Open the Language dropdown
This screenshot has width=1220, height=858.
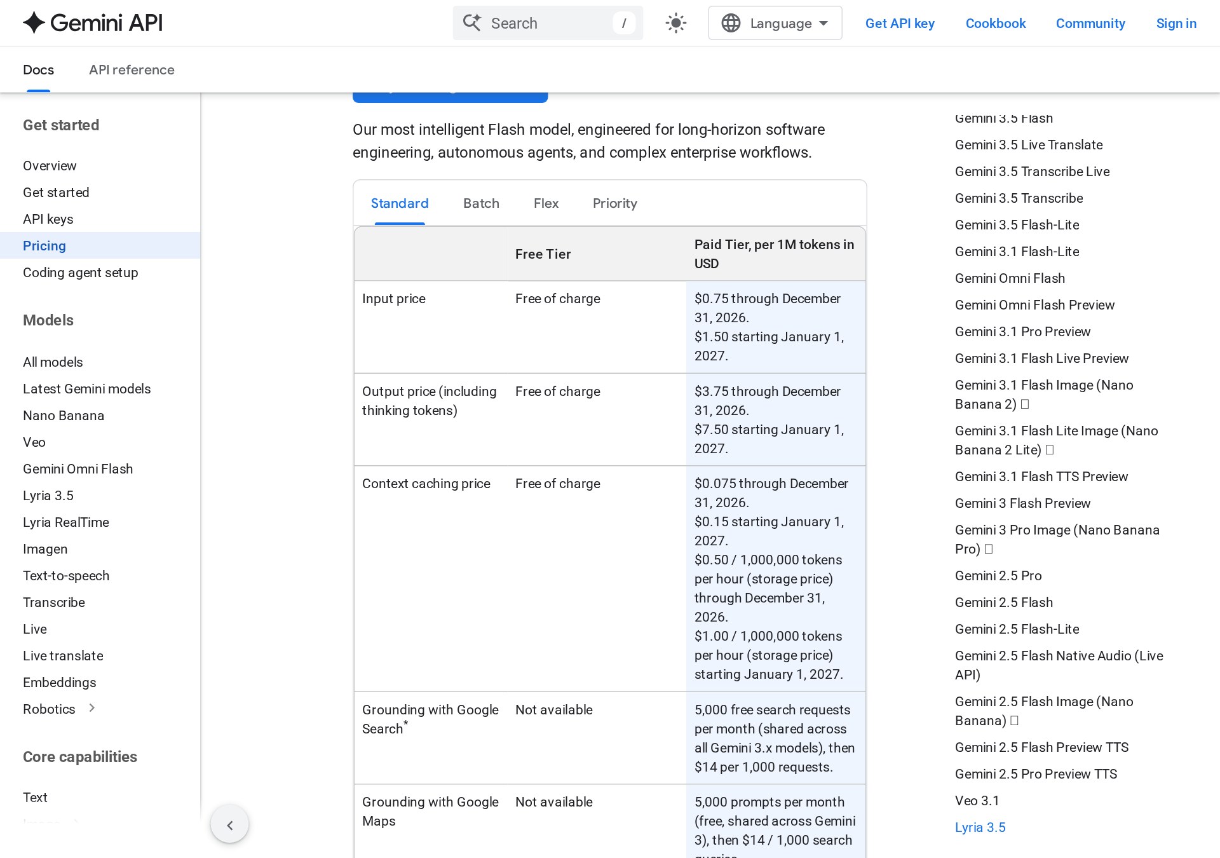[775, 24]
